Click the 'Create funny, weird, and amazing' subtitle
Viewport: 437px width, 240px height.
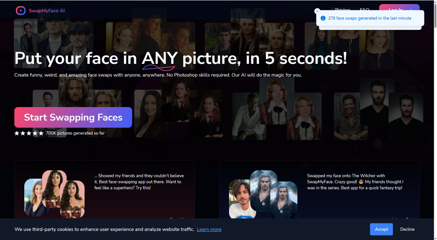[158, 75]
